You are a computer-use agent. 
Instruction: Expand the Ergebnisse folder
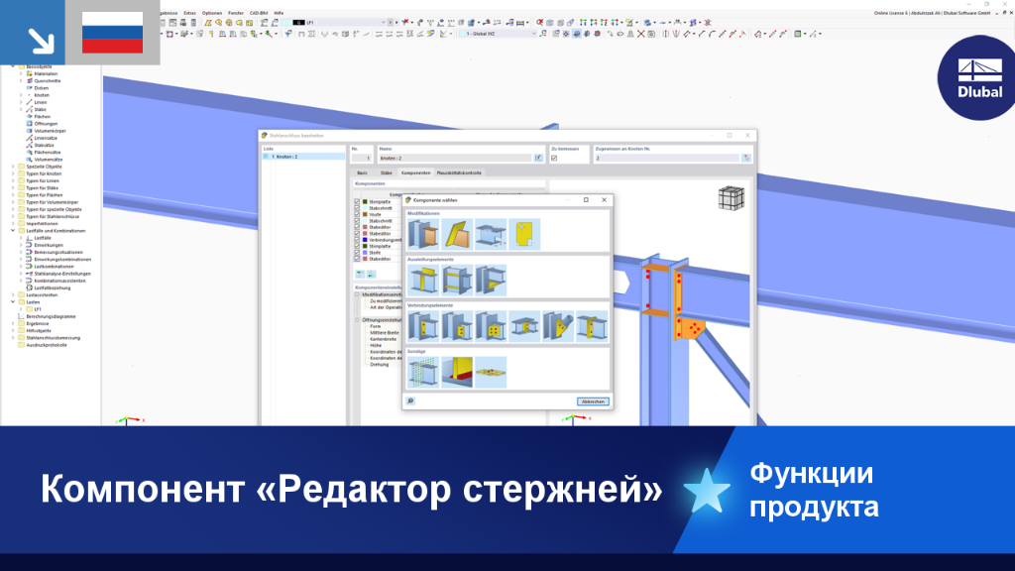13,324
